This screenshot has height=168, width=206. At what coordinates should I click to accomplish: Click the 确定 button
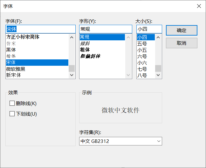(x=182, y=30)
